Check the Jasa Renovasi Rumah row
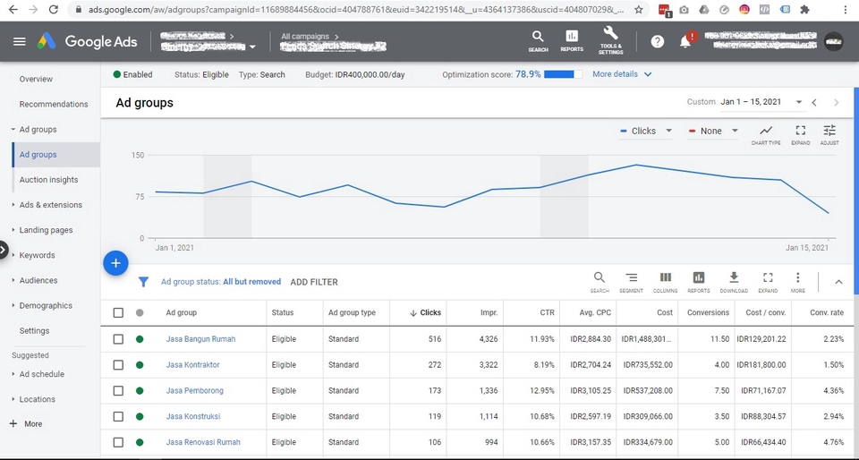The width and height of the screenshot is (859, 460). pyautogui.click(x=118, y=442)
